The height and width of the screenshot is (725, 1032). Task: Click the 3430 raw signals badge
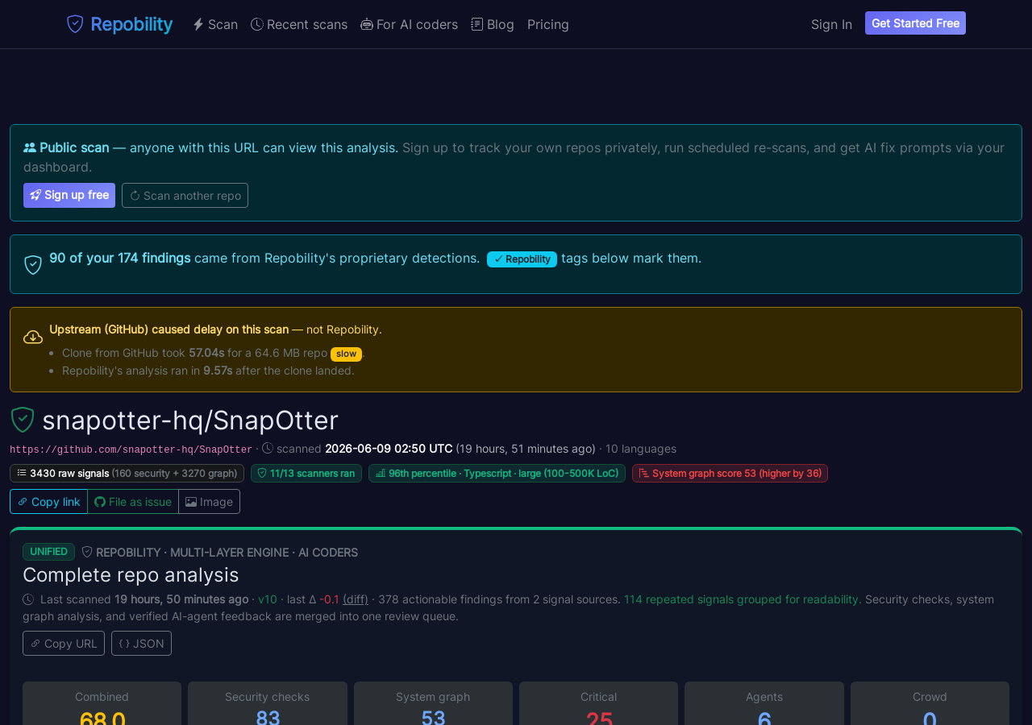tap(127, 473)
